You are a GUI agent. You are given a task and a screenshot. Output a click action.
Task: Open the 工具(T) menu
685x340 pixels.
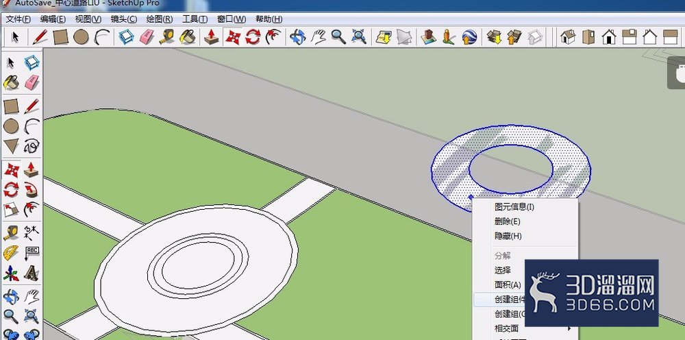coord(195,19)
